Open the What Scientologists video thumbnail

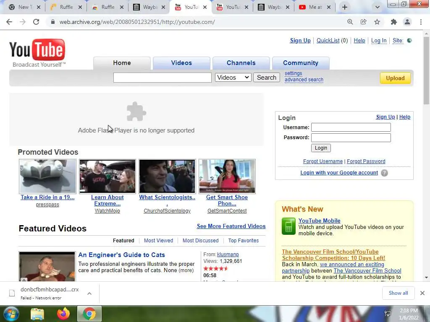[167, 177]
